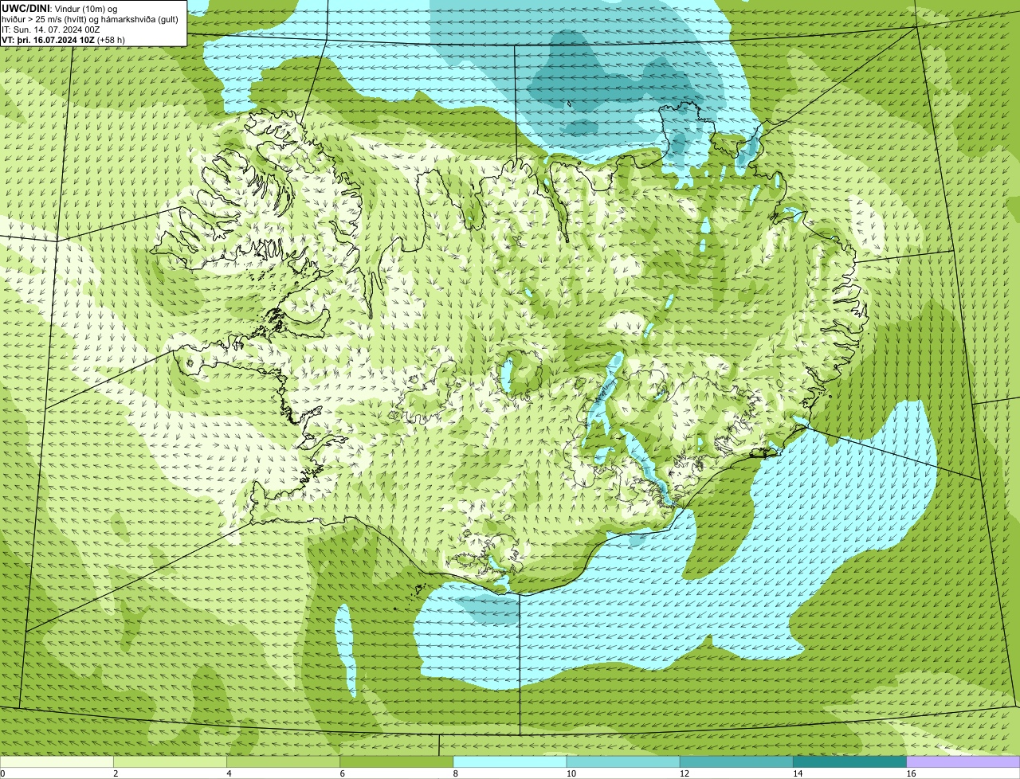Click the '10' label on the color scale

[571, 773]
